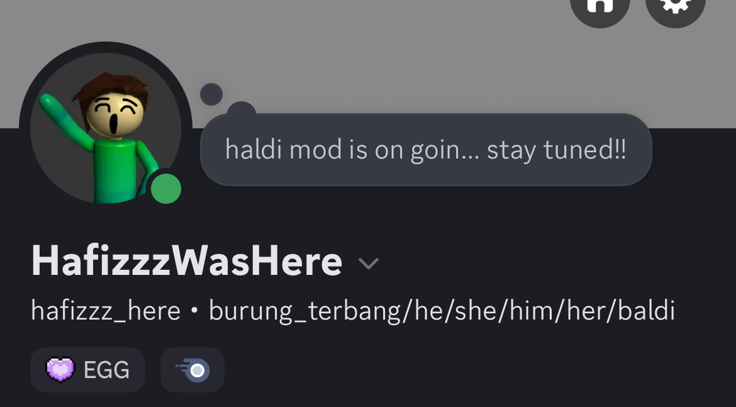This screenshot has width=736, height=407.
Task: Tap the orb Quest badge icon
Action: [x=192, y=370]
